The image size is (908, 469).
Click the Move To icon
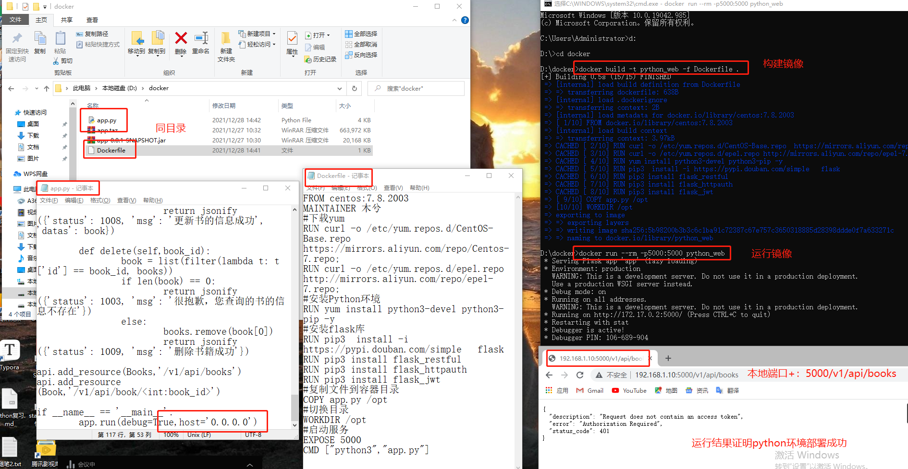coord(137,38)
